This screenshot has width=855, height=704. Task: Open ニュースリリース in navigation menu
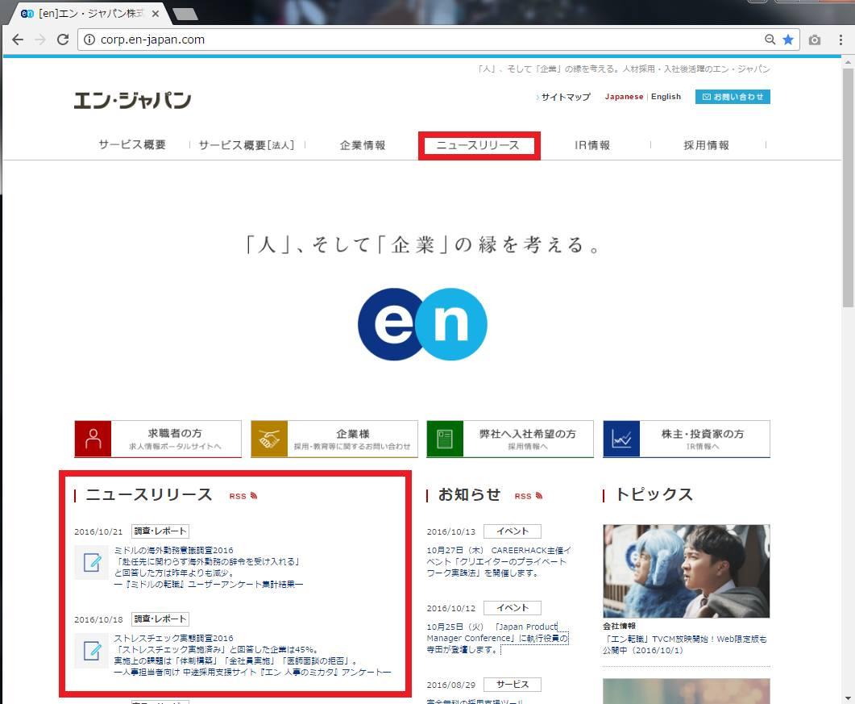click(x=479, y=146)
